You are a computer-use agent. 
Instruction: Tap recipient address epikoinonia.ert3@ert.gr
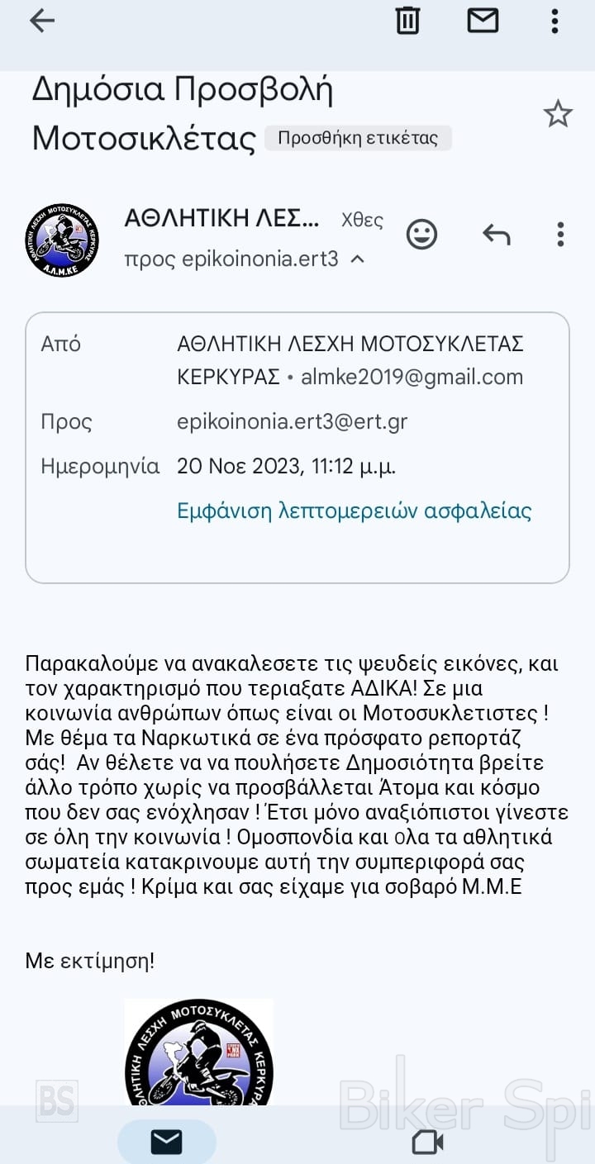point(292,421)
